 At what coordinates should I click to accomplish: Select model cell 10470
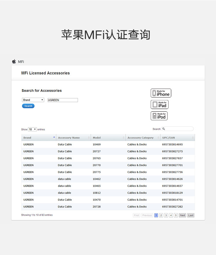tap(97, 200)
